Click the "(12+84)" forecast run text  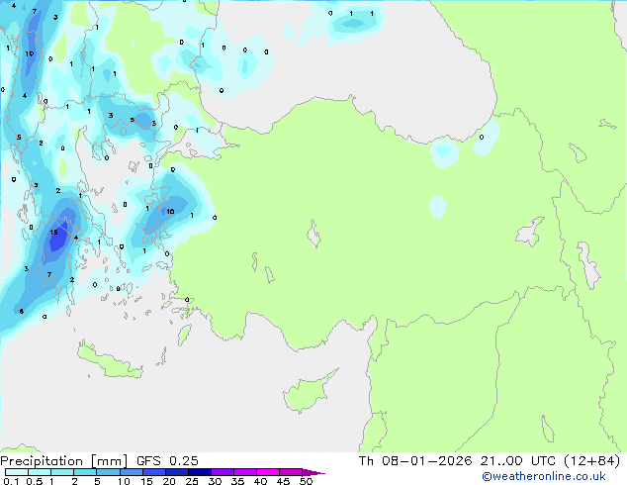[591, 461]
